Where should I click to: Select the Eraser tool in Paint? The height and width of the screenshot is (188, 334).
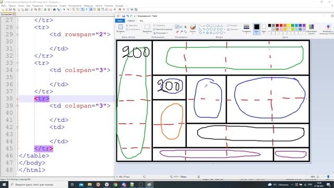[x=177, y=32]
